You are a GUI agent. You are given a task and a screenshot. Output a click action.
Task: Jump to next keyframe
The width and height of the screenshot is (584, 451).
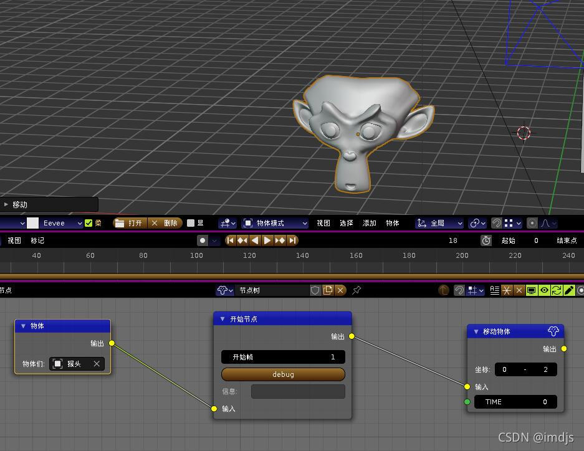tap(280, 240)
